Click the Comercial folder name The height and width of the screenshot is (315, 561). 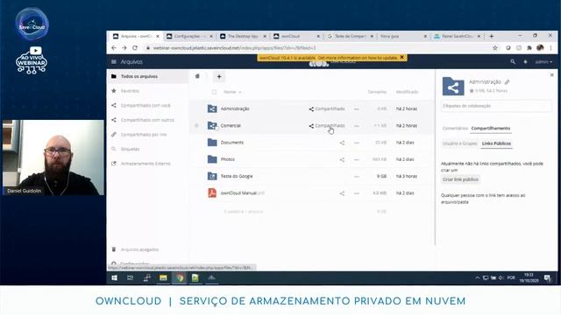231,125
